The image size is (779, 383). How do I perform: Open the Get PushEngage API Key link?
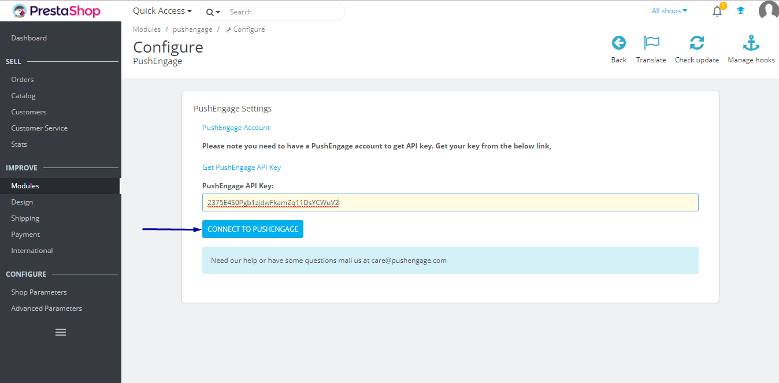tap(242, 167)
